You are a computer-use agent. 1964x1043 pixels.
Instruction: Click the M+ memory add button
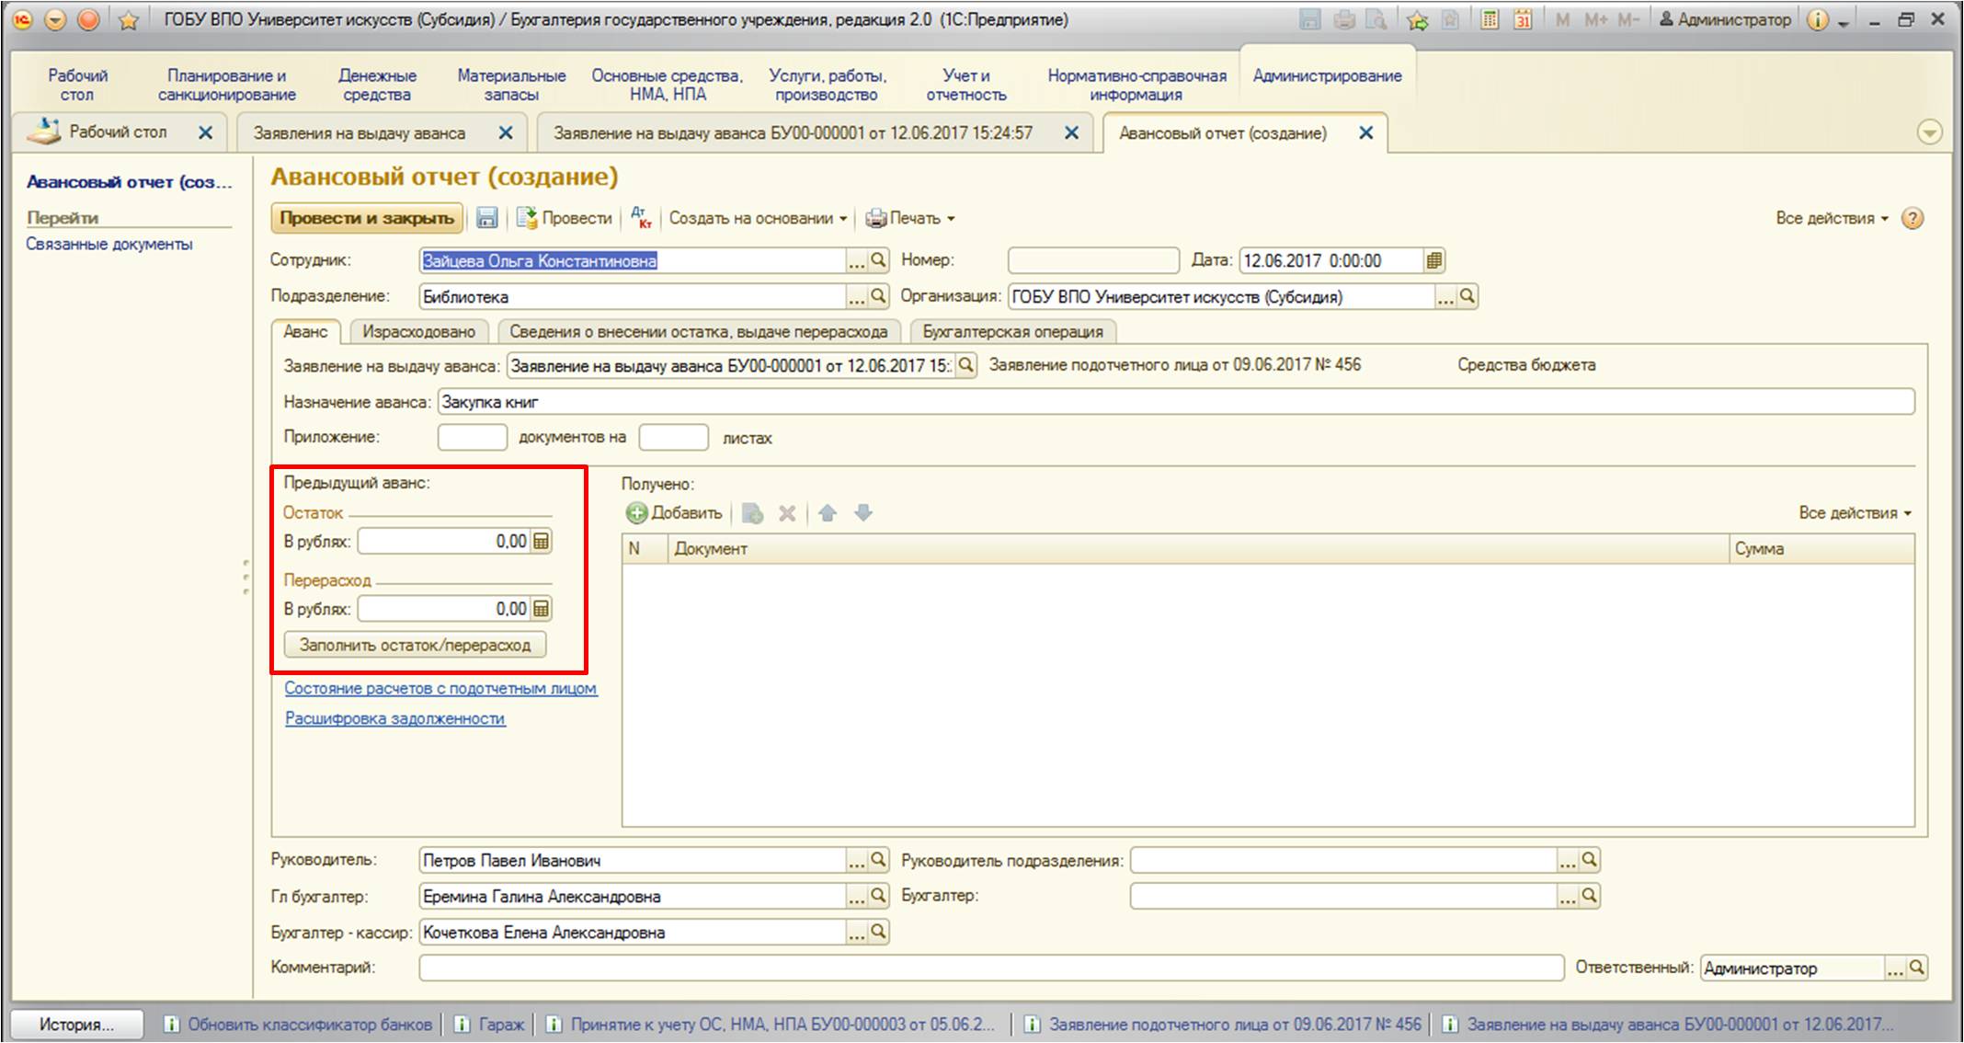coord(1594,19)
